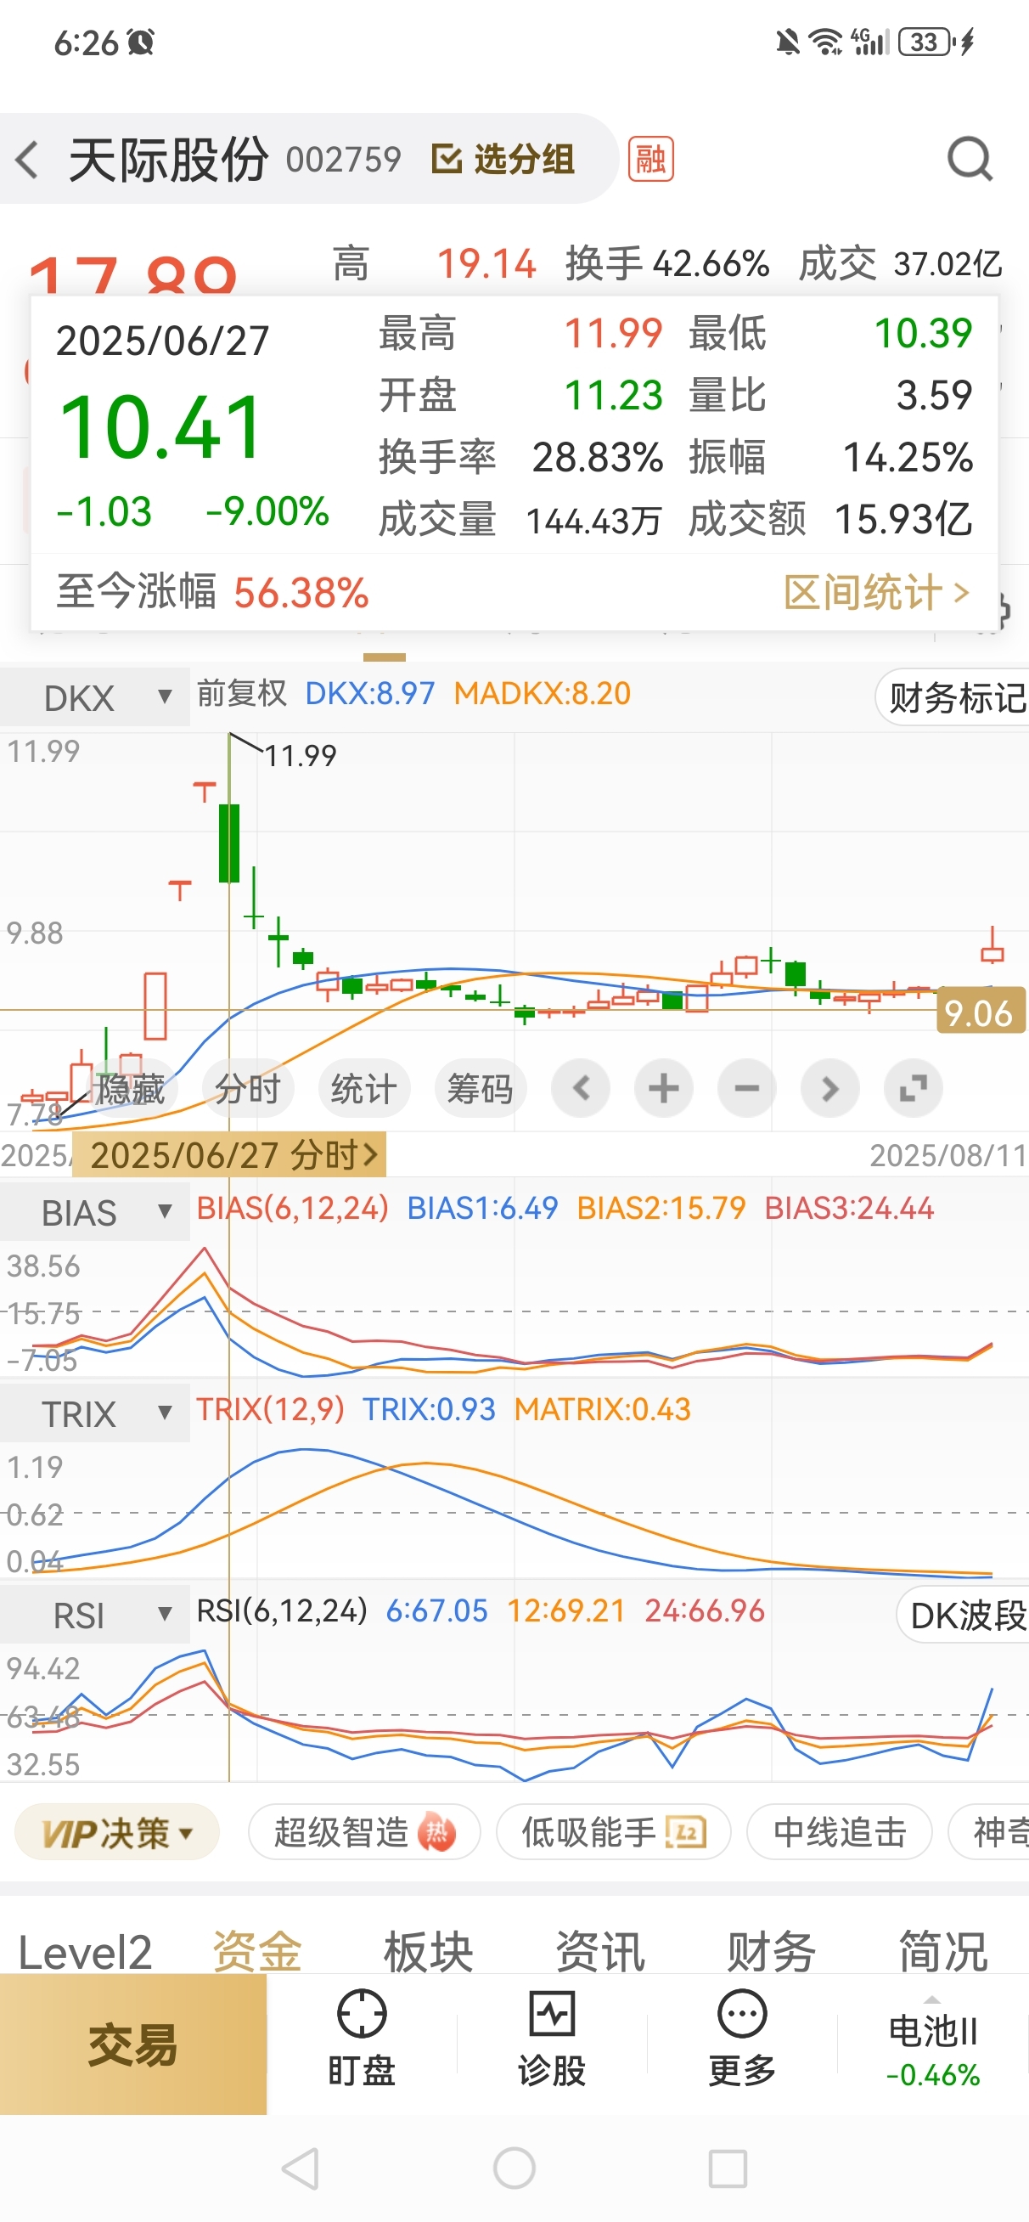Expand the TRIX indicator dropdown

coord(95,1413)
